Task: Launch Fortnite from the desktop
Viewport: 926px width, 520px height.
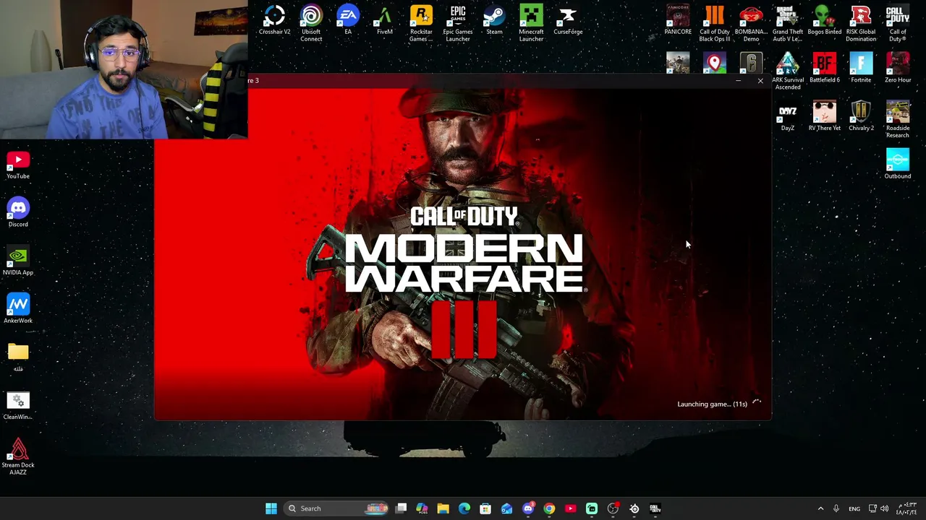Action: point(861,69)
